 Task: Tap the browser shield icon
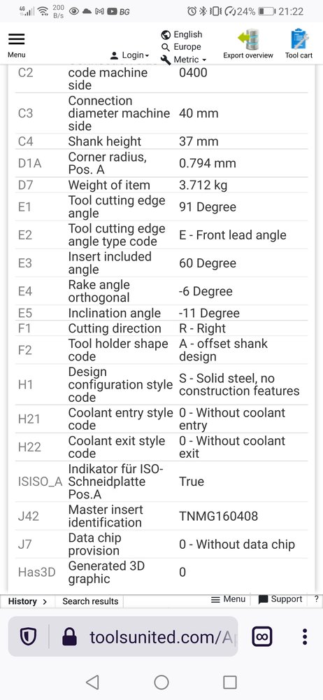(x=28, y=636)
